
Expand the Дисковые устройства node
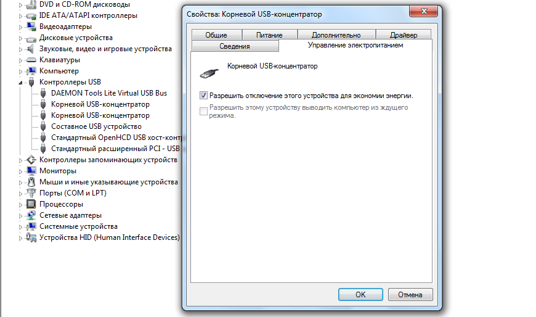[21, 38]
